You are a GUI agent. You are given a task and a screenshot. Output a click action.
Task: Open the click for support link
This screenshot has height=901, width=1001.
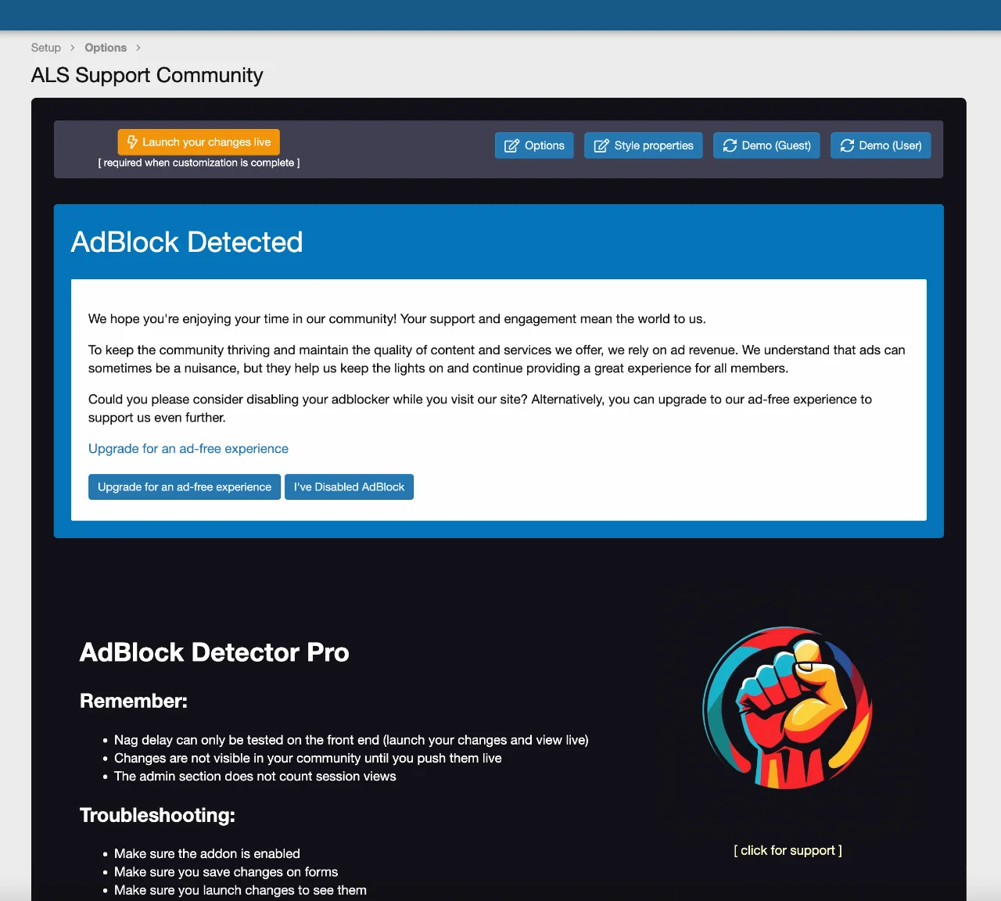click(x=788, y=850)
